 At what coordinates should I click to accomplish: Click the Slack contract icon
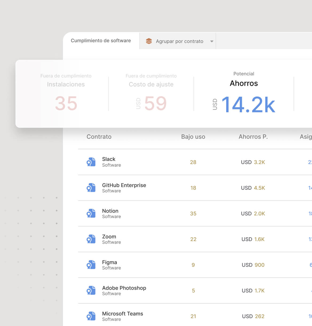click(91, 162)
